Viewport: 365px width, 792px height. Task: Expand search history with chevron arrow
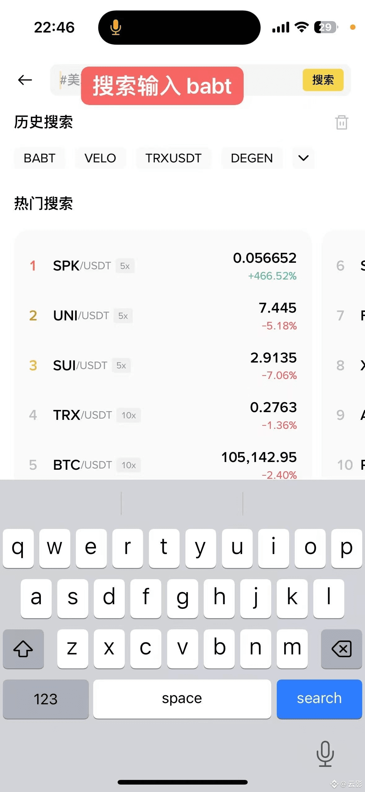(303, 158)
